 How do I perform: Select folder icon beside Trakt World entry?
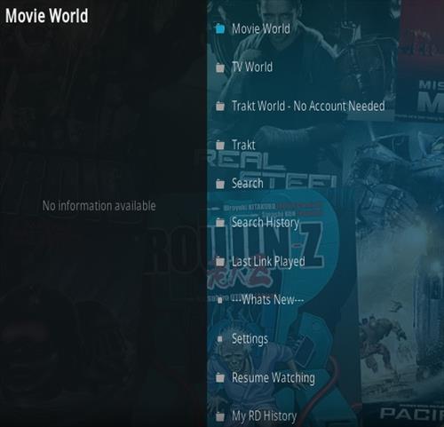pos(220,106)
